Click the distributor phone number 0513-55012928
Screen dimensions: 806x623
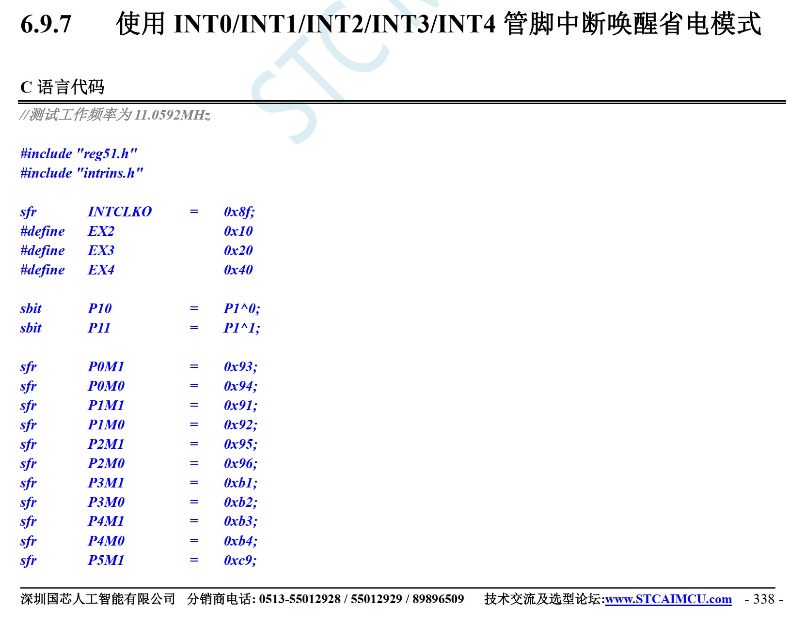point(300,599)
